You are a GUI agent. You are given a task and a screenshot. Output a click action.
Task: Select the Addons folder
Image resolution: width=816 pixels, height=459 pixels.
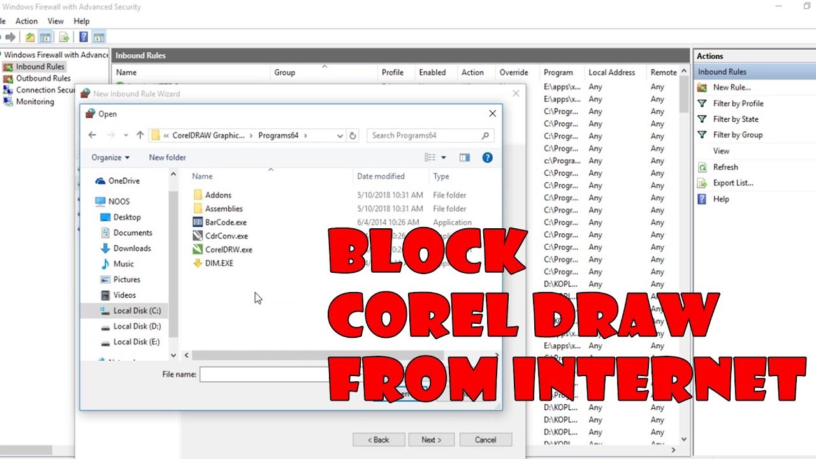pos(218,195)
